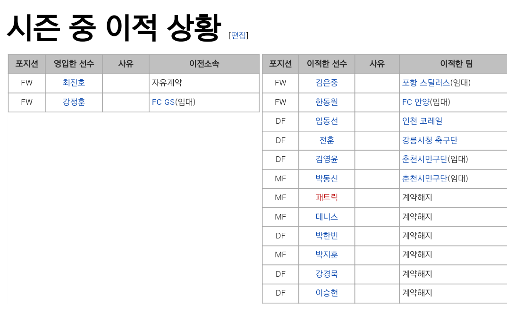This screenshot has height=314, width=507.
Task: Visit the 인천 코레일 team link
Action: click(x=422, y=121)
